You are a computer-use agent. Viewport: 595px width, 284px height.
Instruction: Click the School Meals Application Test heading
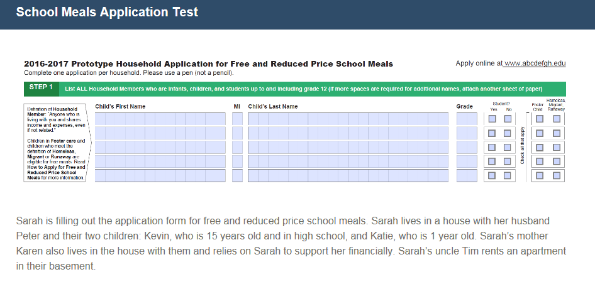click(x=107, y=12)
